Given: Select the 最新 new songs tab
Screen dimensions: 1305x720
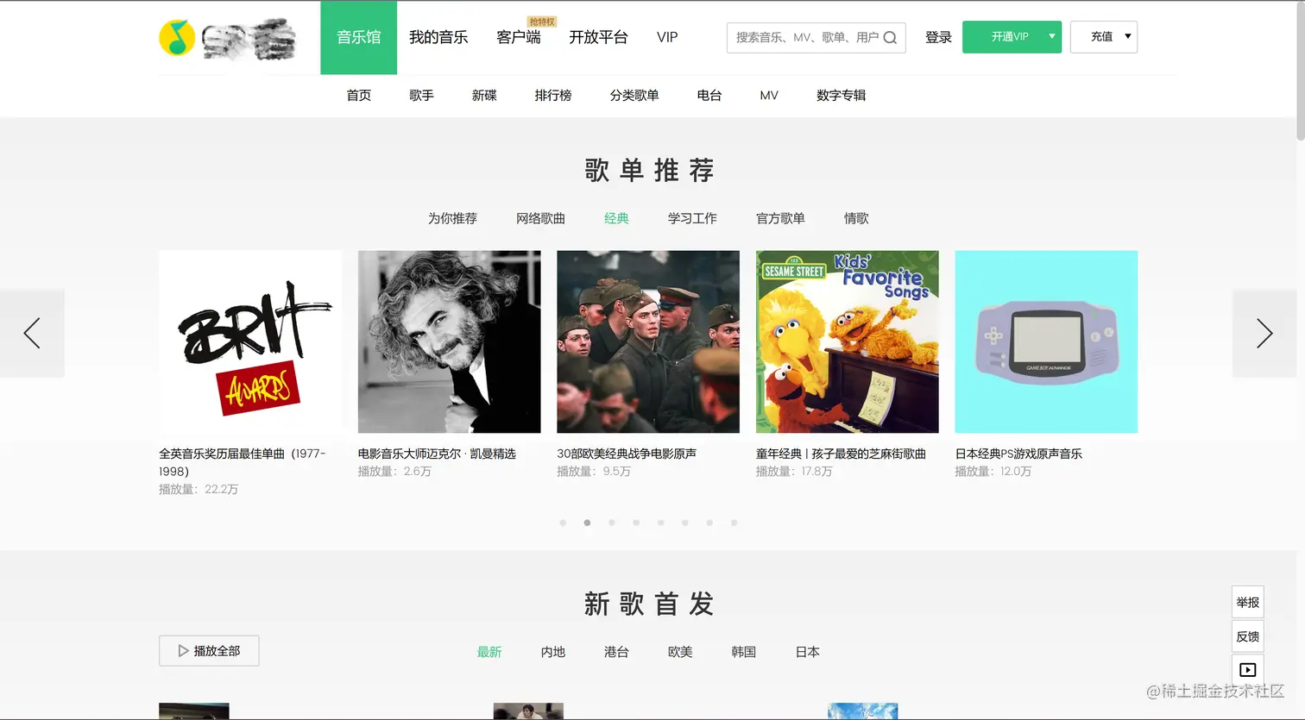Looking at the screenshot, I should coord(489,653).
